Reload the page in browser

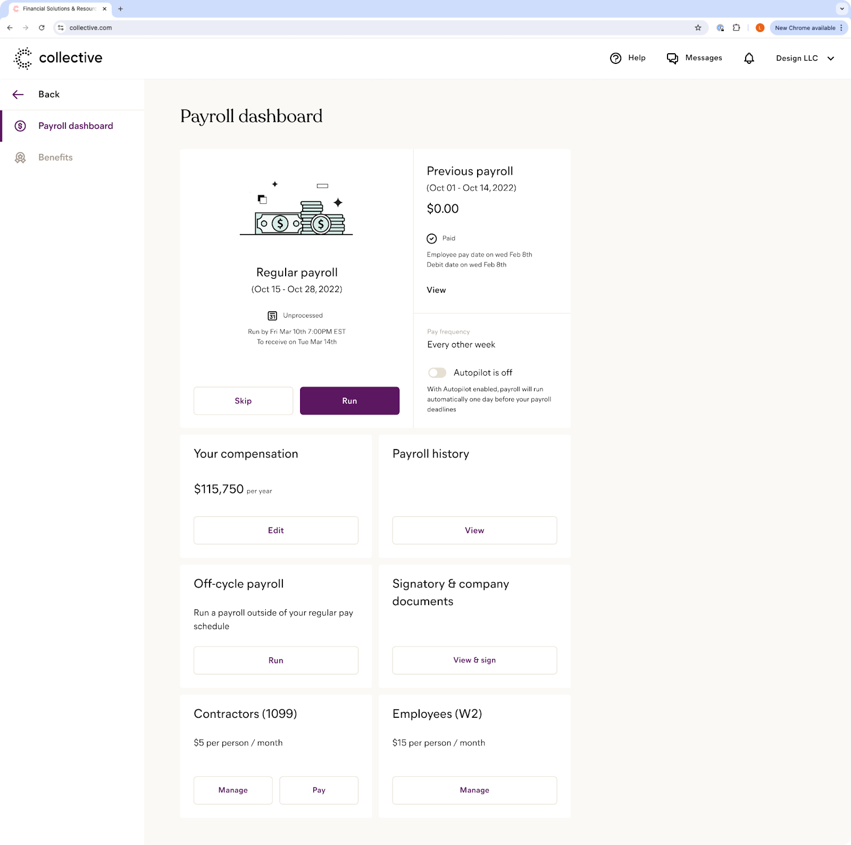pos(41,28)
